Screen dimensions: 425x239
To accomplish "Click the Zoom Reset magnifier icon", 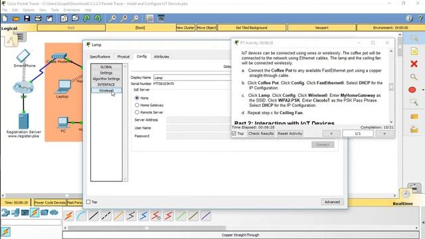I will tap(124, 19).
